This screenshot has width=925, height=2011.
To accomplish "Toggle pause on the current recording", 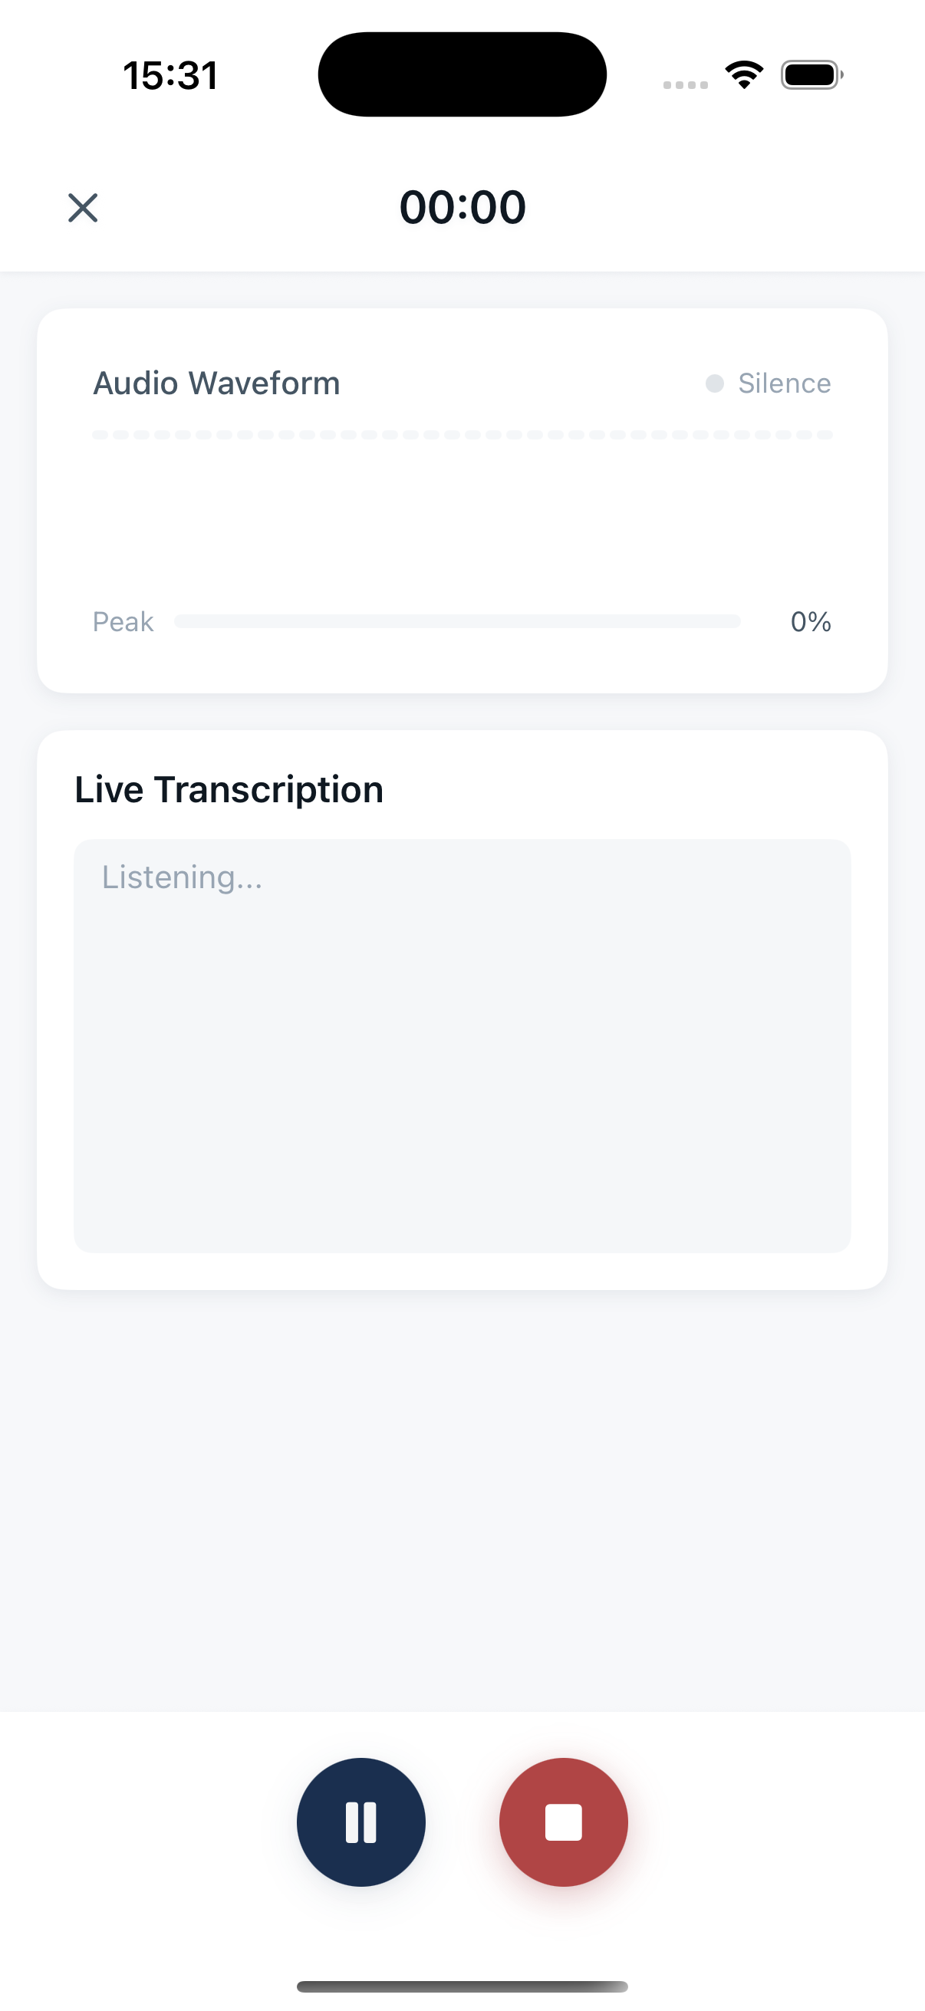I will click(x=360, y=1822).
